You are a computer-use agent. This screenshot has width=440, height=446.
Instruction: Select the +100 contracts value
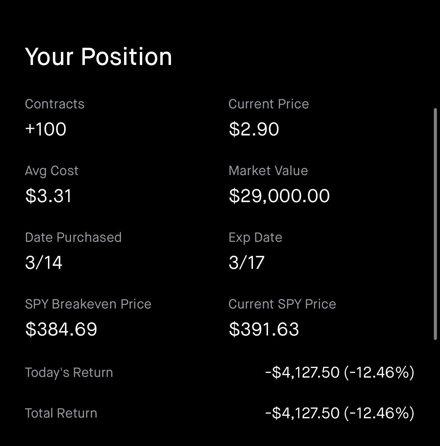click(x=46, y=129)
